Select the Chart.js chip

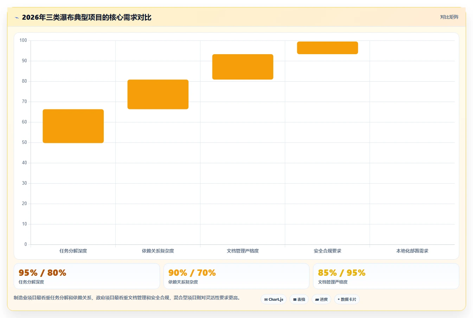pyautogui.click(x=274, y=299)
